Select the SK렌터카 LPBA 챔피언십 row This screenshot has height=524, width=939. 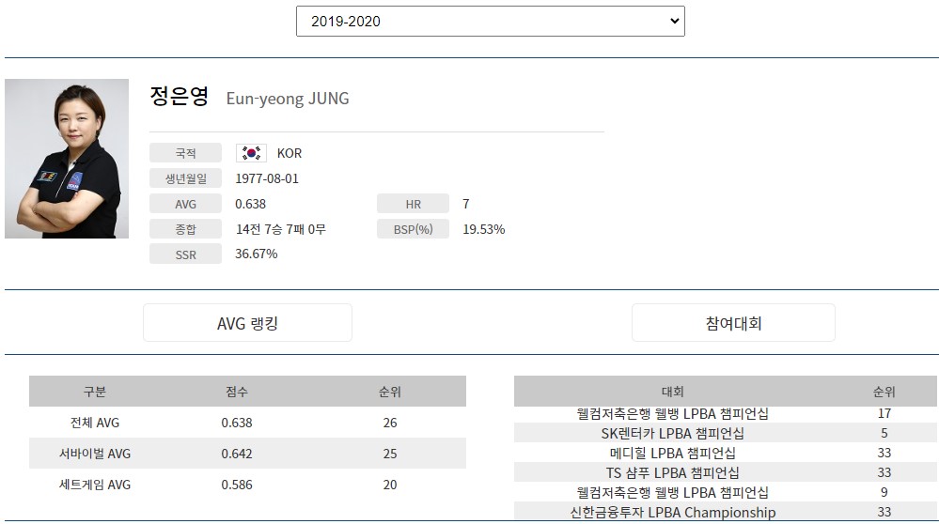726,433
